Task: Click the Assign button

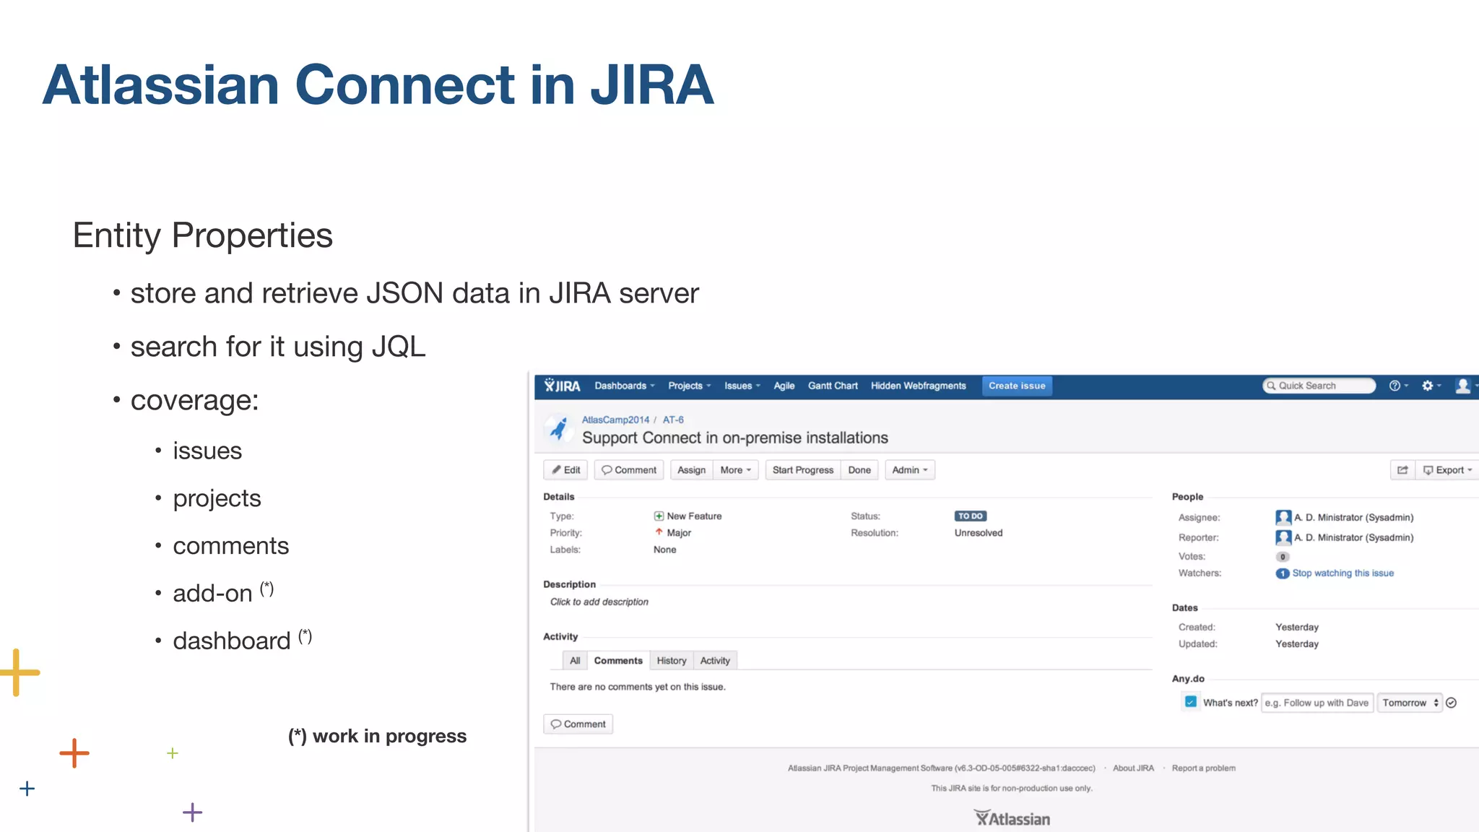Action: (x=691, y=470)
